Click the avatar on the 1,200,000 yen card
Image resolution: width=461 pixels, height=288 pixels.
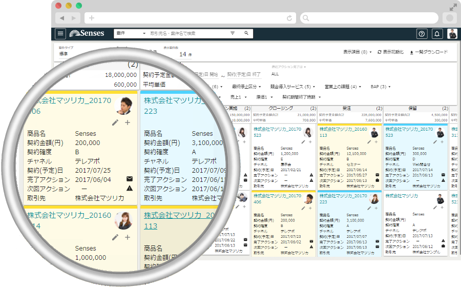coord(308,133)
